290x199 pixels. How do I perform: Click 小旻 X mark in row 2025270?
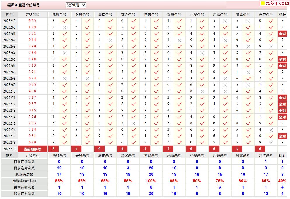click(x=202, y=91)
